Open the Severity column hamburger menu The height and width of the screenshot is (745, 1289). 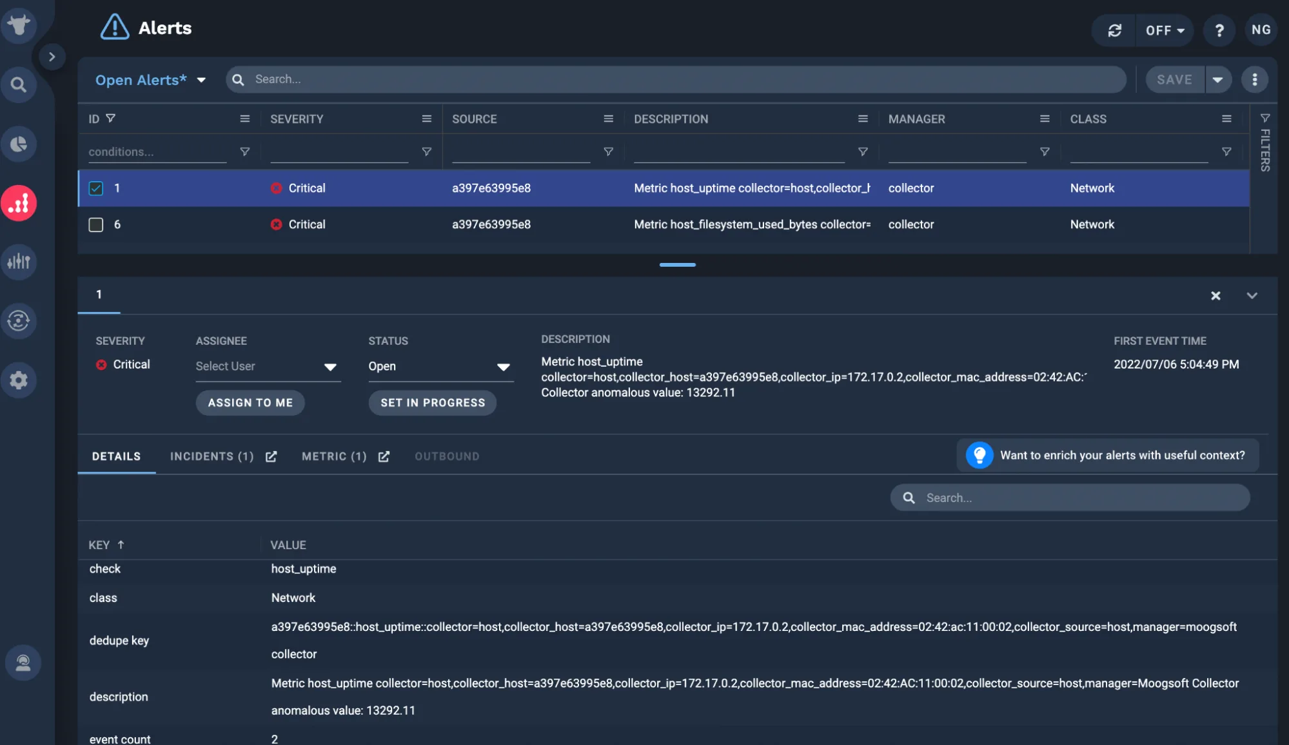coord(427,119)
